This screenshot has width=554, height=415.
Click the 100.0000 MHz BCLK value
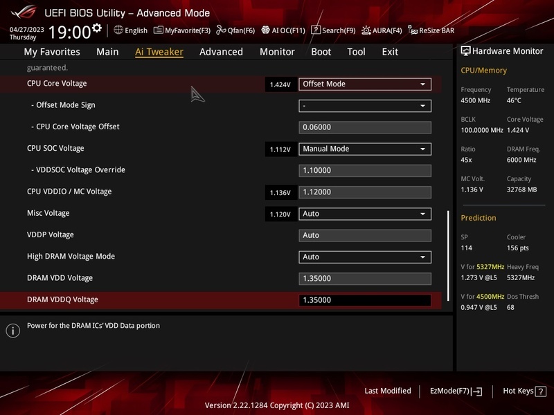point(482,130)
